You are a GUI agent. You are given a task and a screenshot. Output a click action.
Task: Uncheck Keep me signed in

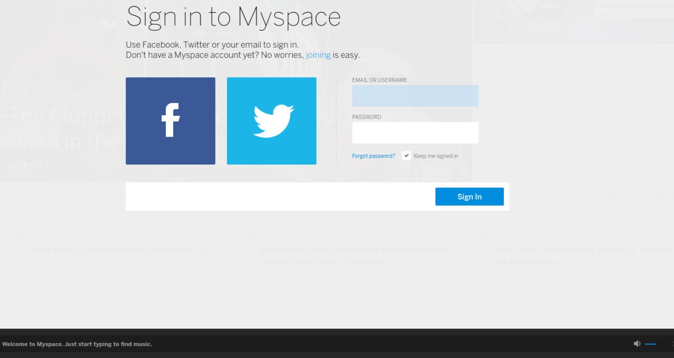406,155
